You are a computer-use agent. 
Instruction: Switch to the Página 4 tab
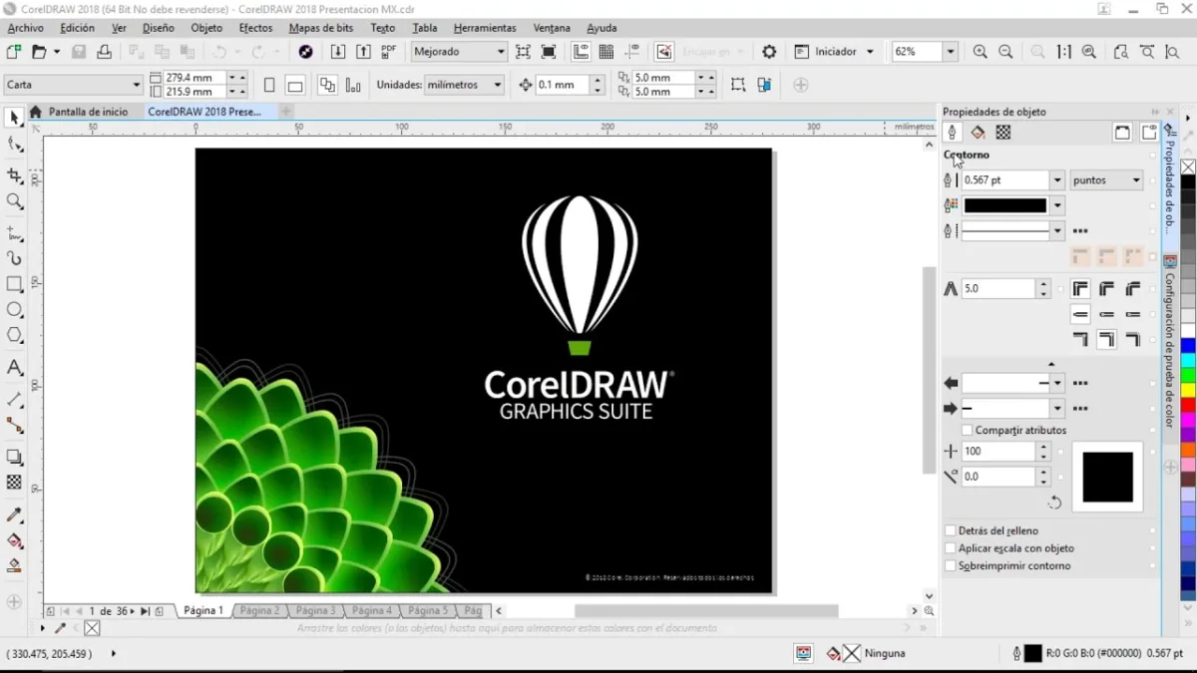(371, 610)
